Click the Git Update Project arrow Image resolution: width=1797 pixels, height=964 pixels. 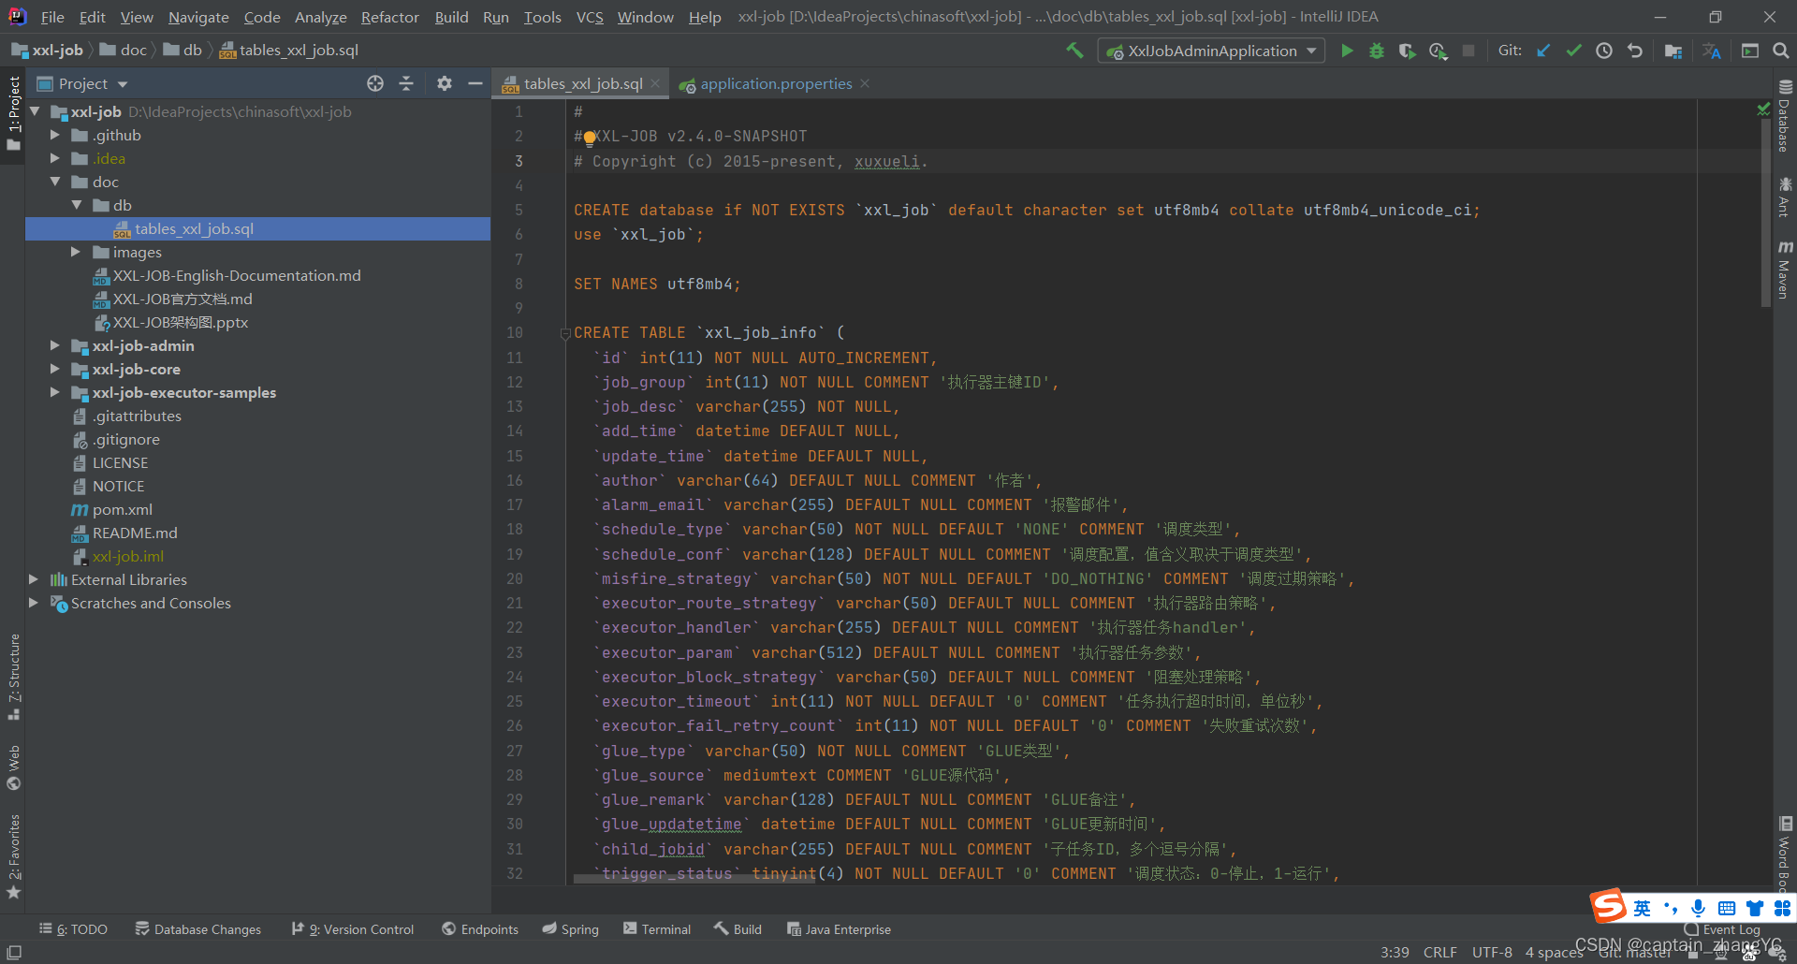pos(1543,51)
